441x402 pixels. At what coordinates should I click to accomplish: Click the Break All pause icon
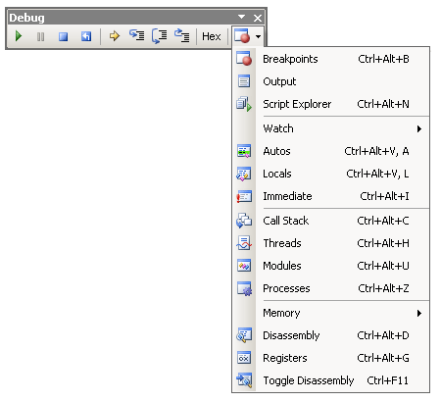tap(40, 36)
